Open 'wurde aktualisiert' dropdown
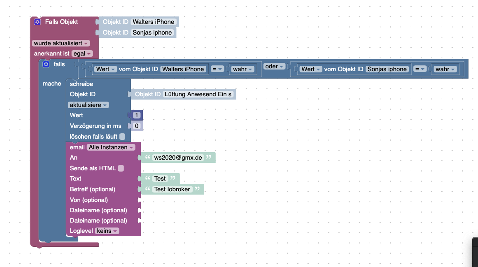This screenshot has width=478, height=267. click(x=61, y=43)
